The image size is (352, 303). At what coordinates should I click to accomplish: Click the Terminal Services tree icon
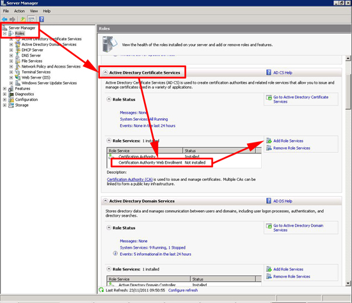18,72
